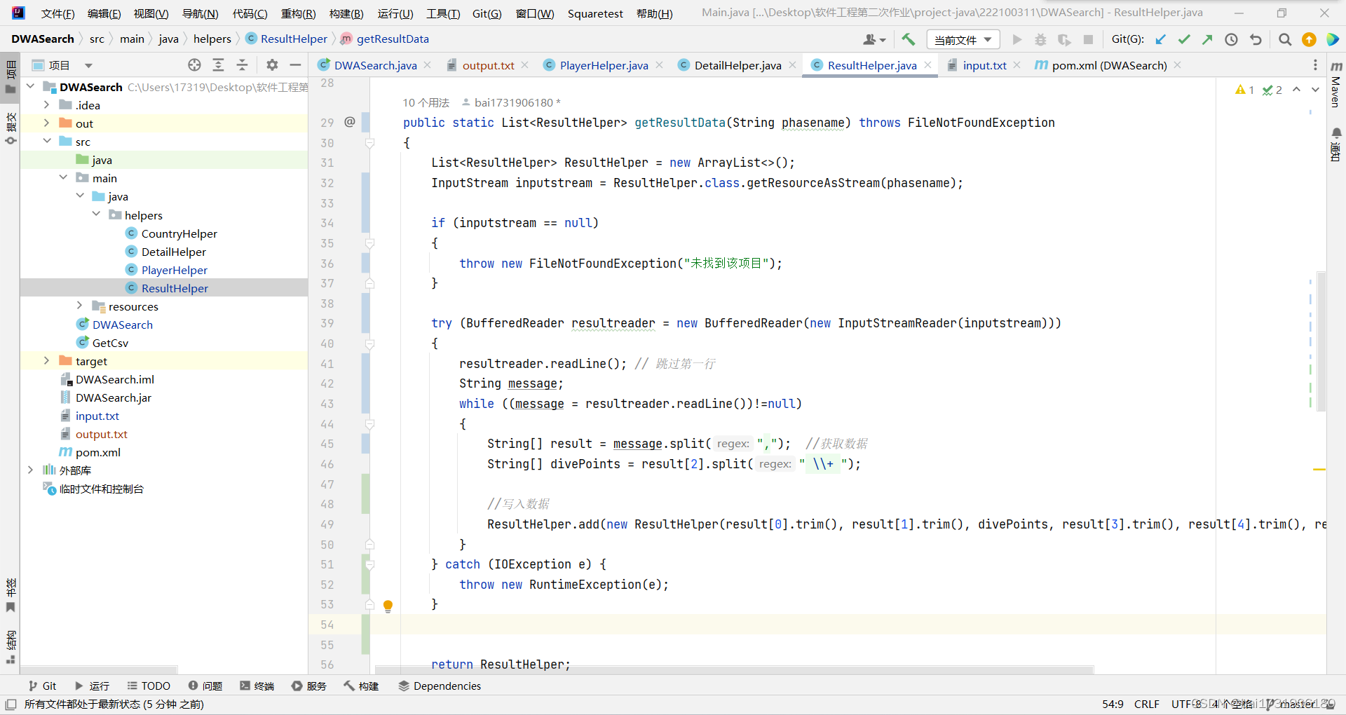Click the editor horizontal scrollbar
The width and height of the screenshot is (1346, 715).
(x=735, y=670)
